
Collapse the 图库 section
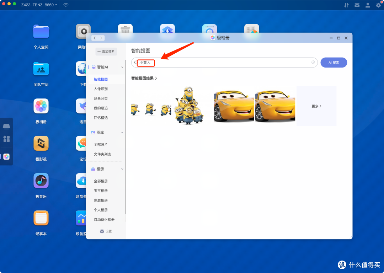point(122,133)
